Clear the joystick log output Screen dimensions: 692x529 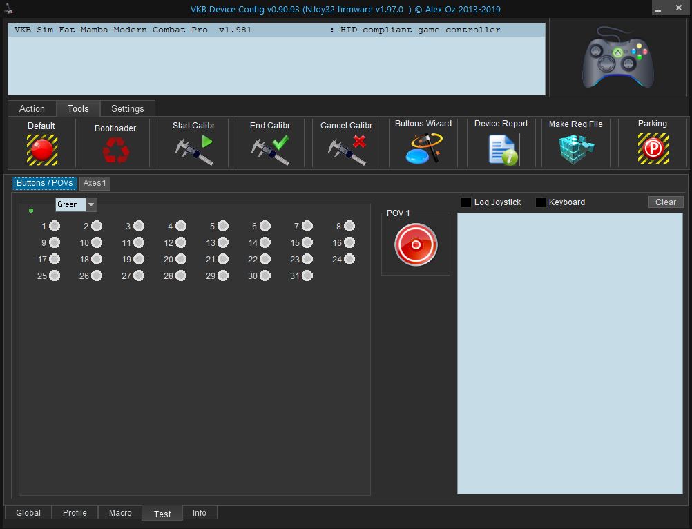click(x=666, y=202)
